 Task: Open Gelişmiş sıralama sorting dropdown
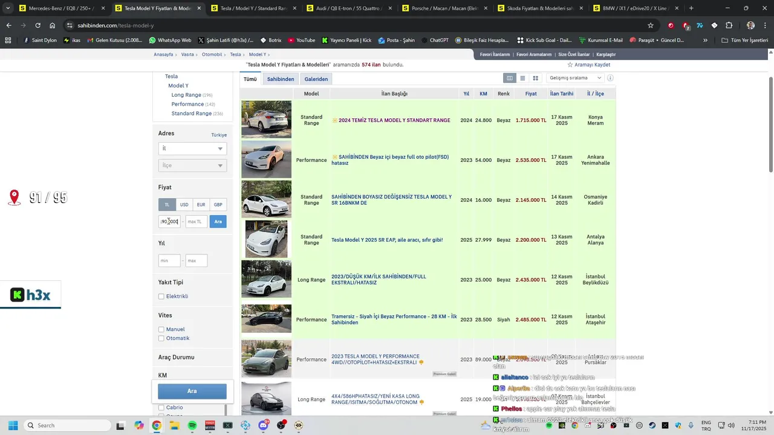click(575, 78)
